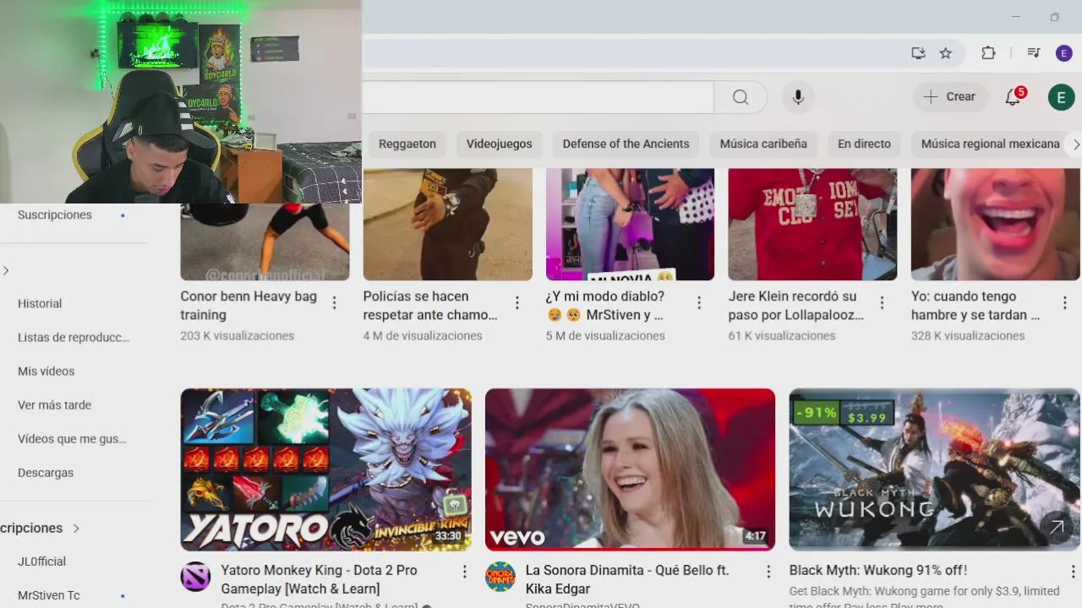
Task: Click install app icon in address bar
Action: click(918, 53)
